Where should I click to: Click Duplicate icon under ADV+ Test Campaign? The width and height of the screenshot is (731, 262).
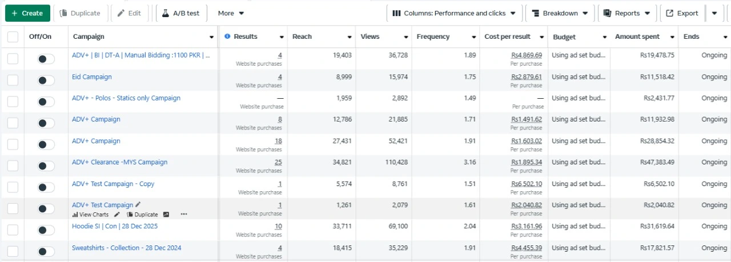click(x=130, y=215)
